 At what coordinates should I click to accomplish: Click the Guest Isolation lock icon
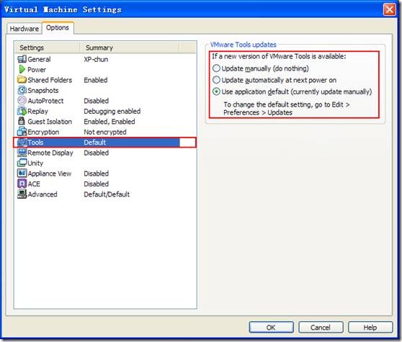pyautogui.click(x=22, y=121)
